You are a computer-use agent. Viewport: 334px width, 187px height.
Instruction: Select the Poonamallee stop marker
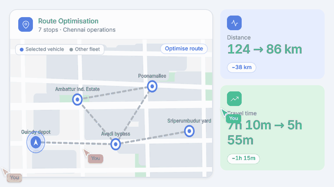pyautogui.click(x=152, y=86)
